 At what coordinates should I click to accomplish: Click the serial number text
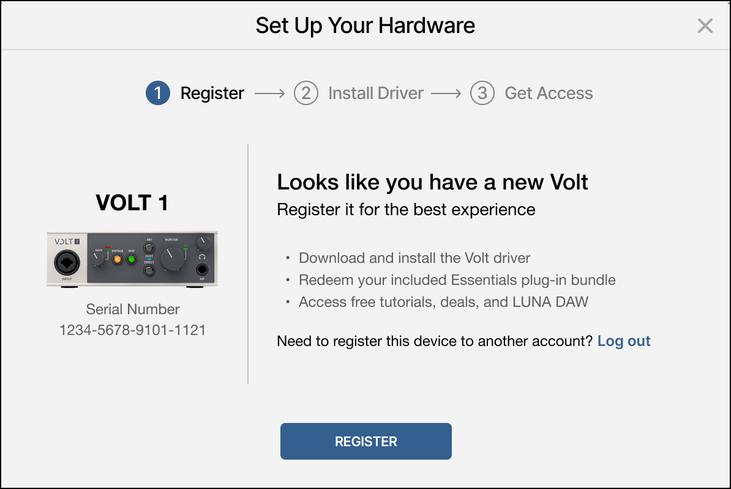point(132,330)
